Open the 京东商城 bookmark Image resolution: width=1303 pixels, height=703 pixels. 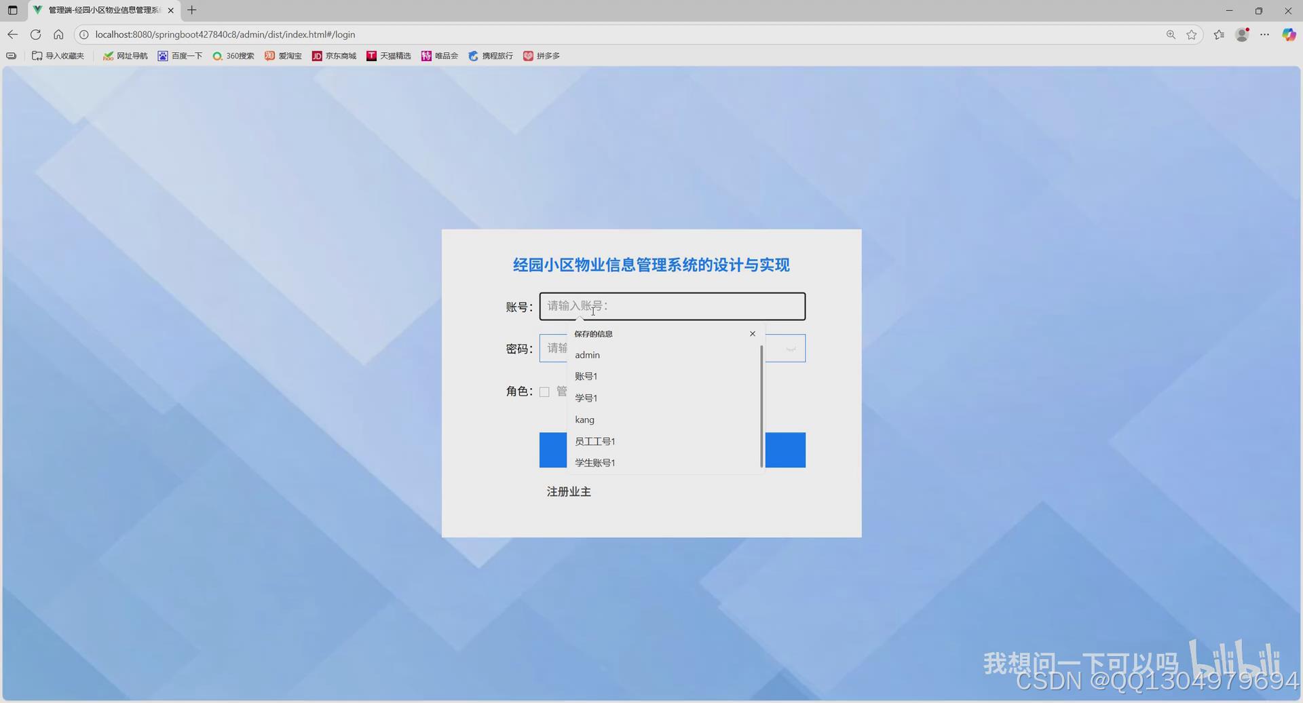(x=334, y=56)
